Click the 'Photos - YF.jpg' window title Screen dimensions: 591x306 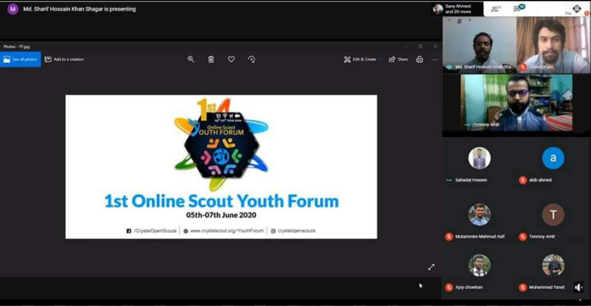[16, 47]
